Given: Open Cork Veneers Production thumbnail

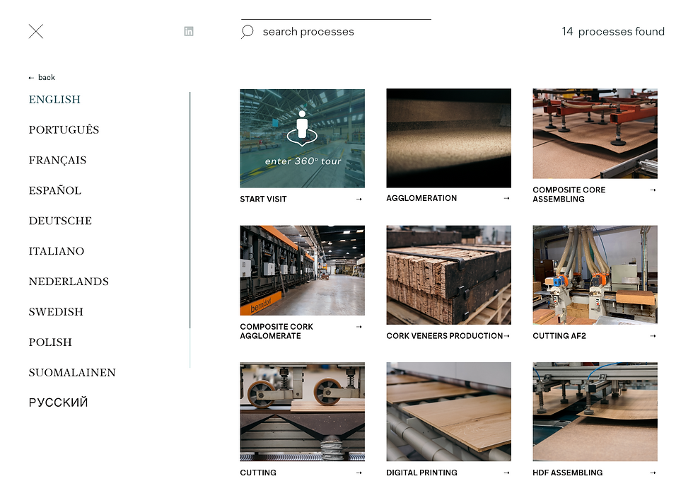Looking at the screenshot, I should [x=448, y=275].
